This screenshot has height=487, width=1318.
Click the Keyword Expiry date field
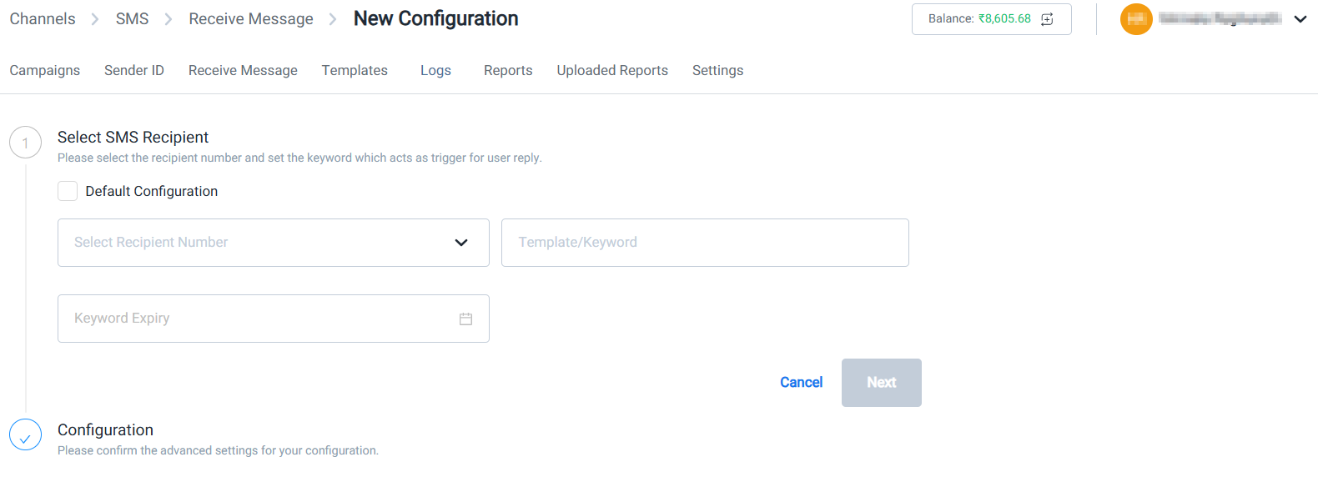tap(274, 319)
